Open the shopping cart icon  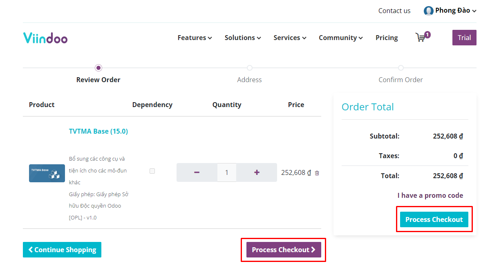[x=421, y=38]
